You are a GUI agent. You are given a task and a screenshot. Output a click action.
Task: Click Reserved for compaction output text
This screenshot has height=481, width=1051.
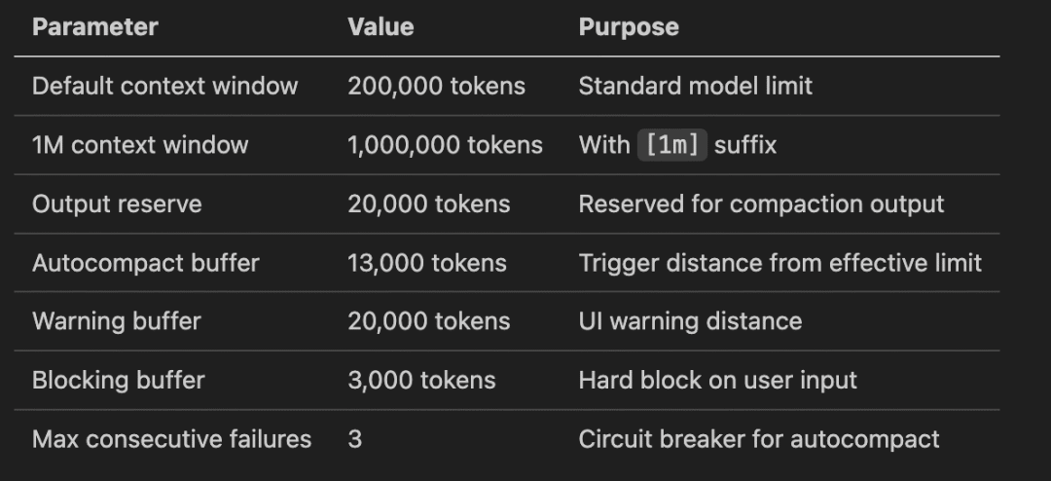coord(761,203)
